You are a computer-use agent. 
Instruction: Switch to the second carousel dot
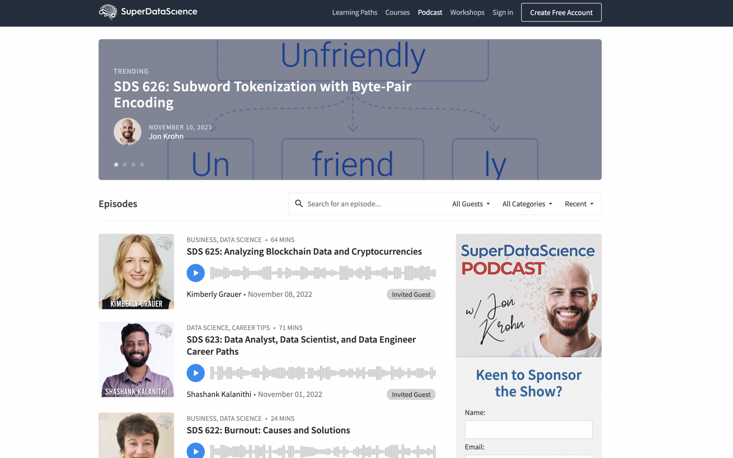pyautogui.click(x=125, y=164)
